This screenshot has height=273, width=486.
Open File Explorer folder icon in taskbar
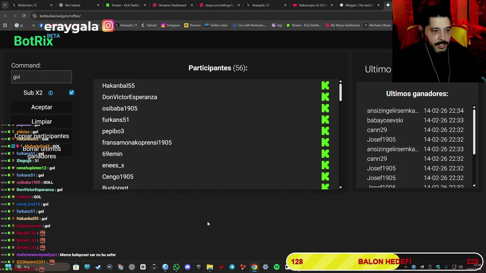coord(210,267)
